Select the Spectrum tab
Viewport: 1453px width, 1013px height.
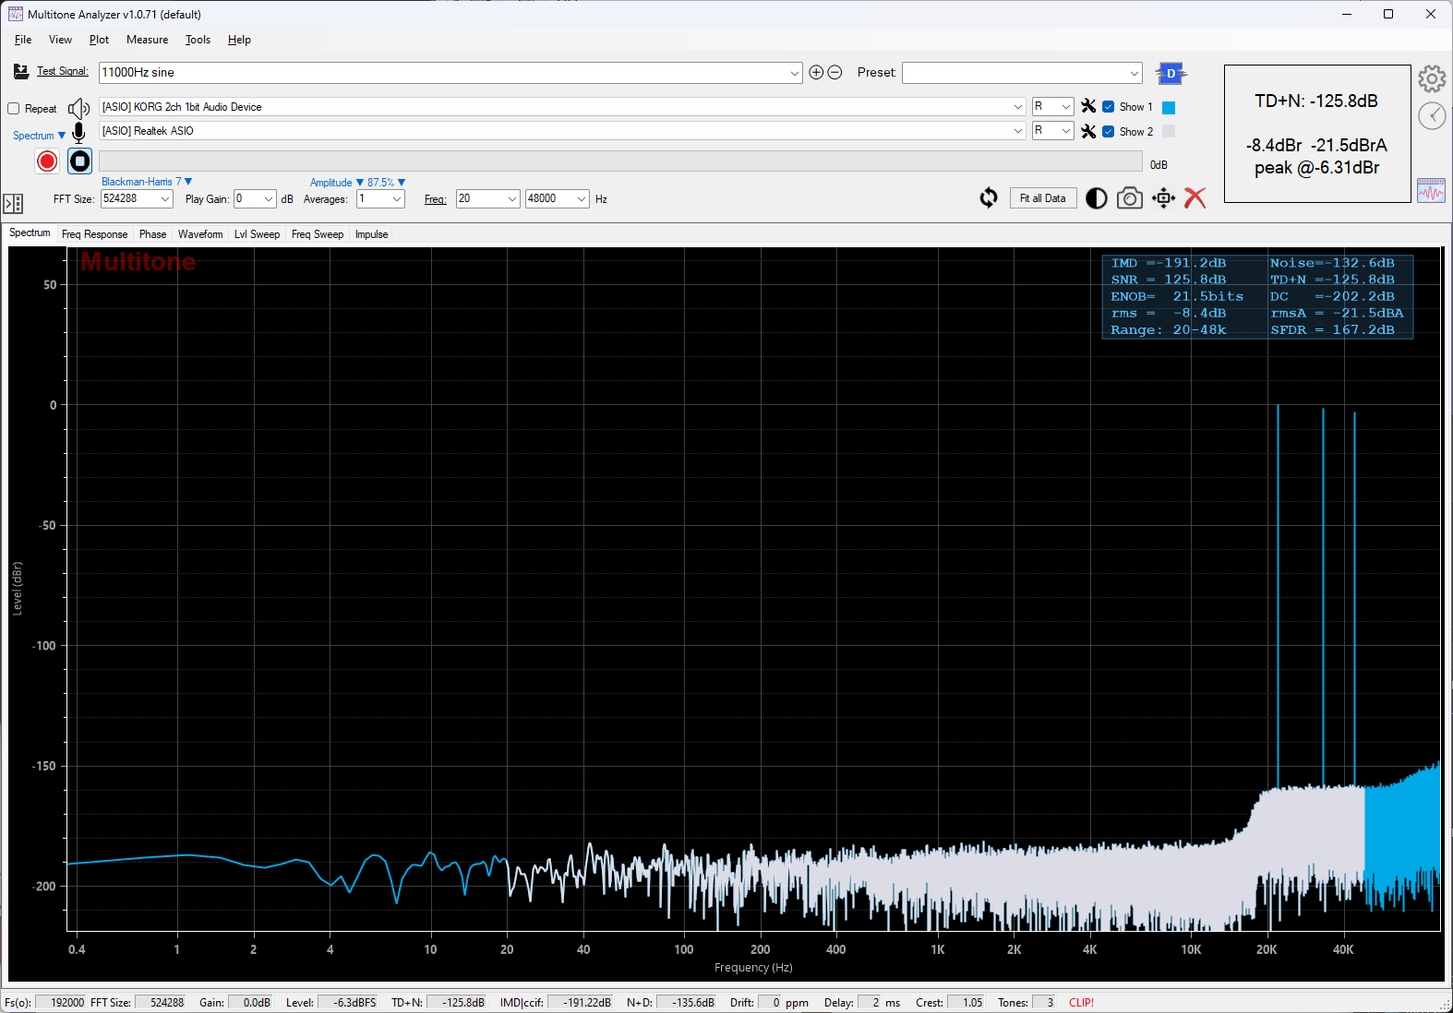pyautogui.click(x=30, y=232)
